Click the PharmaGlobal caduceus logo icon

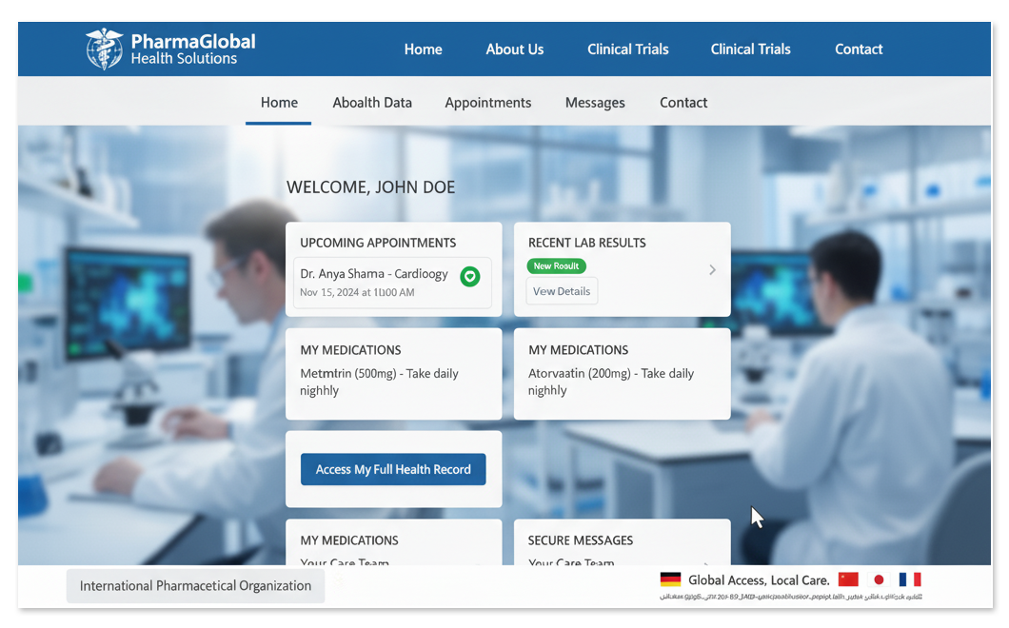(x=104, y=49)
